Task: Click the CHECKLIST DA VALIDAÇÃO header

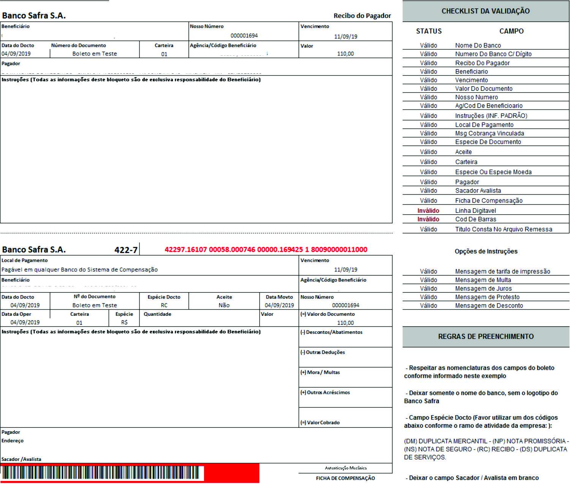Action: (x=486, y=11)
